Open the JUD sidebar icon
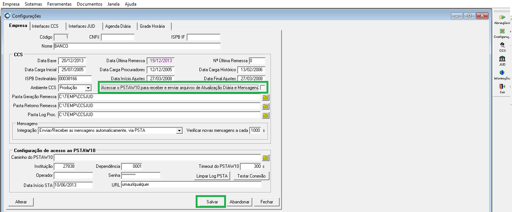Viewport: 512px width, 212px height. click(502, 59)
